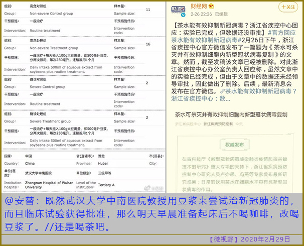Click the membership crown icon beside 财经网

coord(211,6)
